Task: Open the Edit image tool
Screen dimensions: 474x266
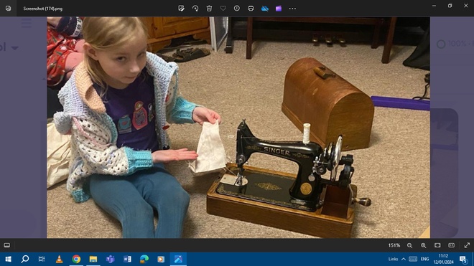Action: click(182, 9)
